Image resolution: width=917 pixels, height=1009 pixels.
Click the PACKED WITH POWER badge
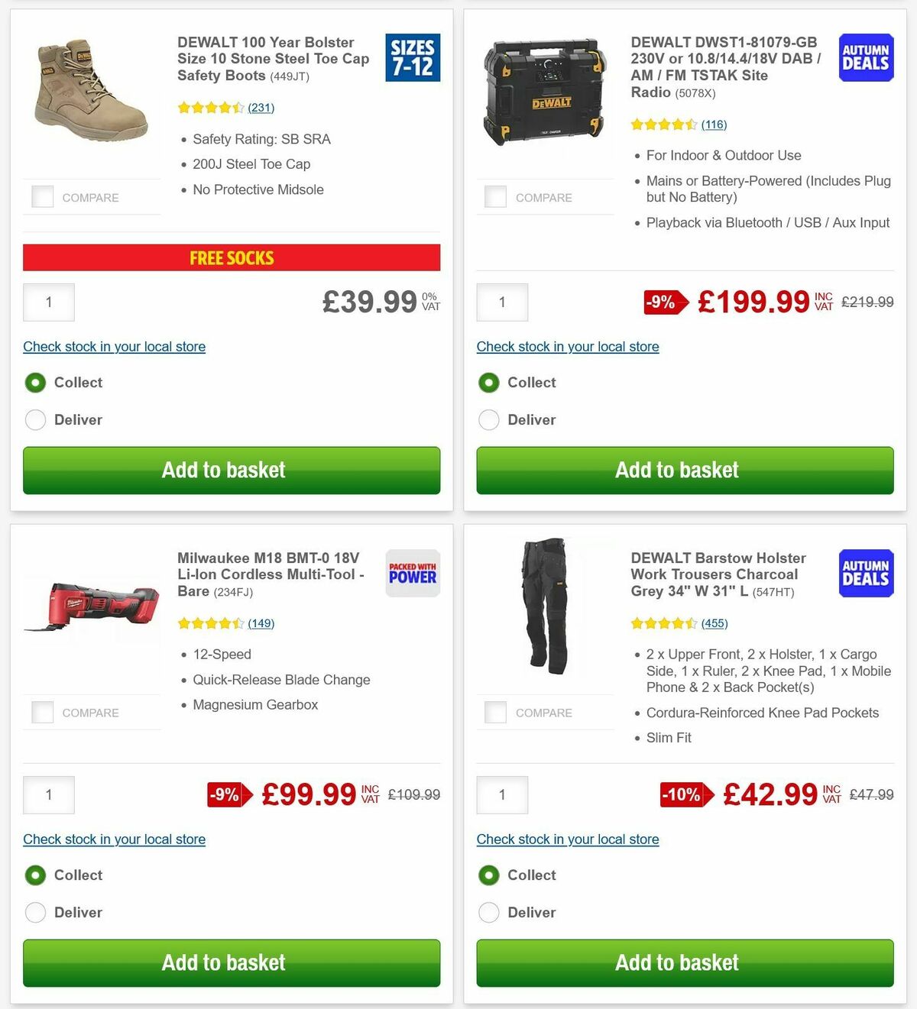(x=412, y=573)
